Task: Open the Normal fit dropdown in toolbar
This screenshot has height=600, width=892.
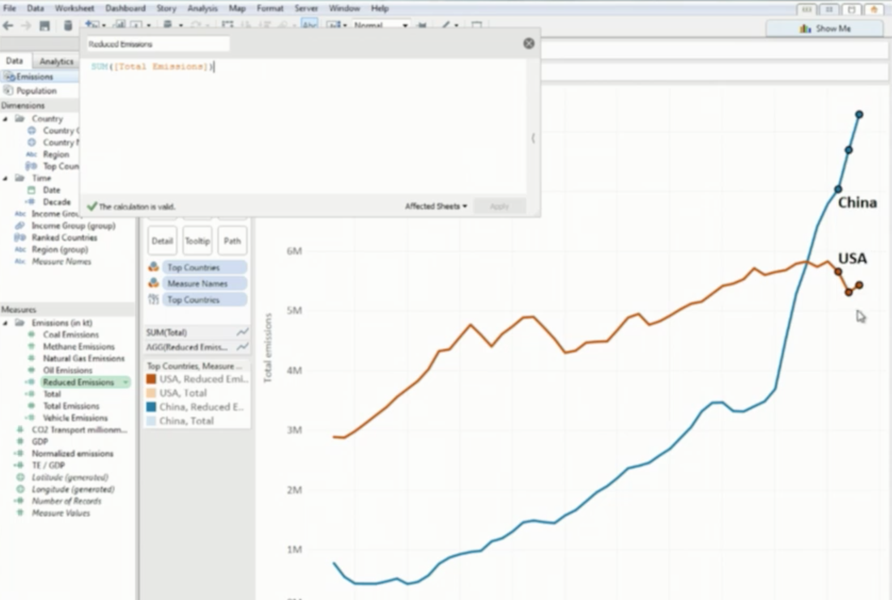Action: click(405, 26)
